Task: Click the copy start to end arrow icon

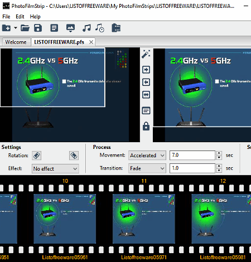Action: point(146,70)
